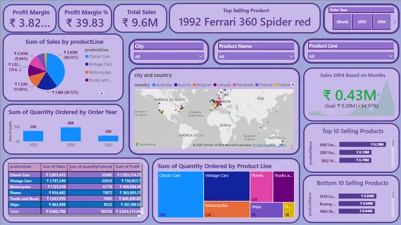This screenshot has height=225, width=401.
Task: Click the ₹ 0.43M KPI value
Action: (x=350, y=96)
